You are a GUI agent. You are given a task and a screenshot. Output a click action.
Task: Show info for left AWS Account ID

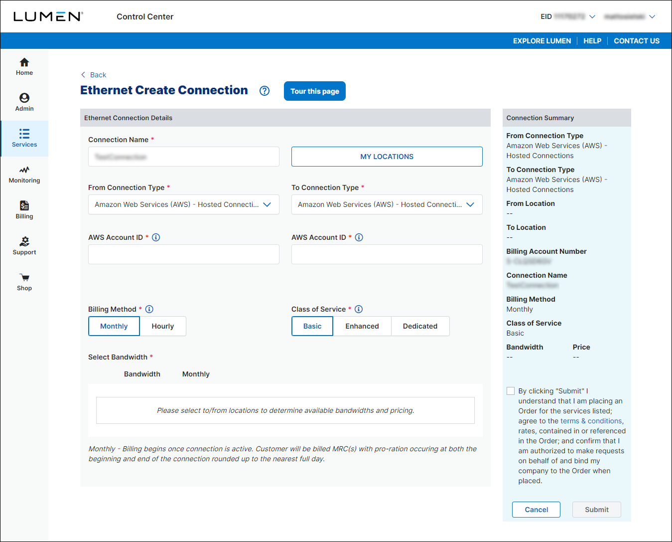[x=156, y=237]
